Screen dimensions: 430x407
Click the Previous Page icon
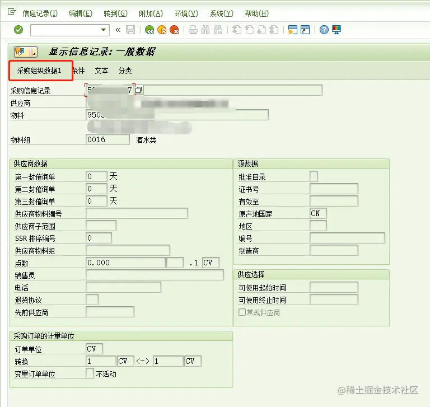click(x=249, y=30)
